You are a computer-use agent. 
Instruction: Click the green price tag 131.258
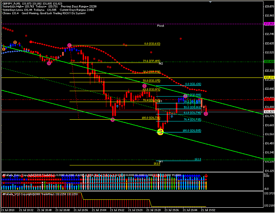269,159
